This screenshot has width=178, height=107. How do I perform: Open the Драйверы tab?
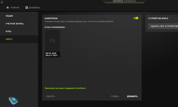click(x=33, y=7)
